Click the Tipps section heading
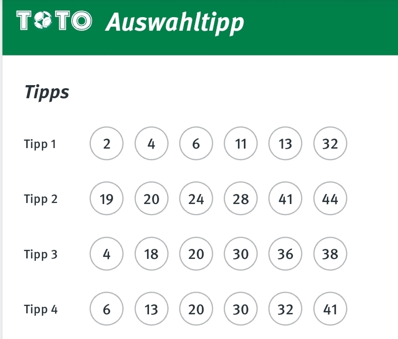The image size is (398, 339). pos(46,92)
